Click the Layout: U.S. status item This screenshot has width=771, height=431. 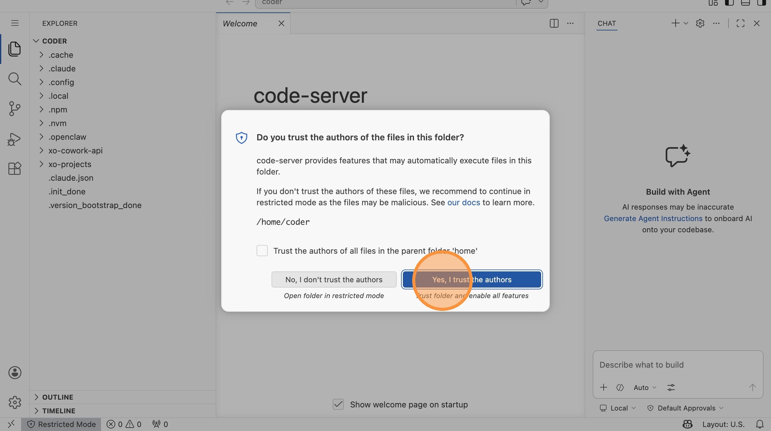723,424
